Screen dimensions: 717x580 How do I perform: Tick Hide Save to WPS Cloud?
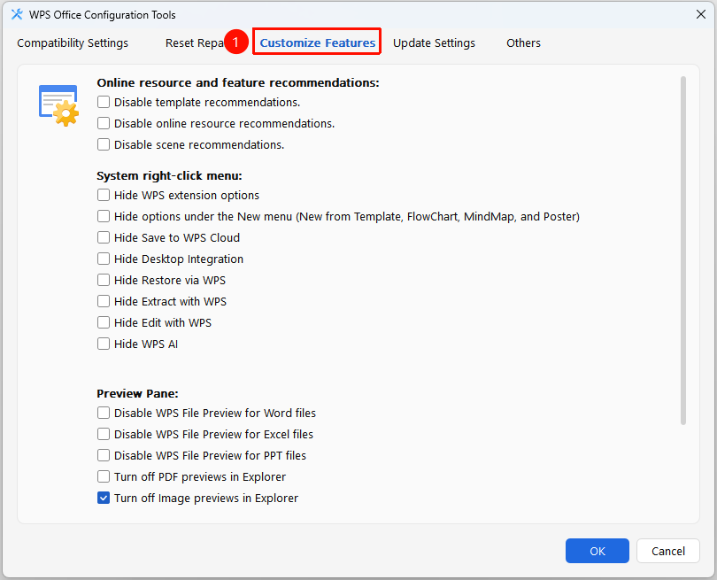[x=104, y=238]
